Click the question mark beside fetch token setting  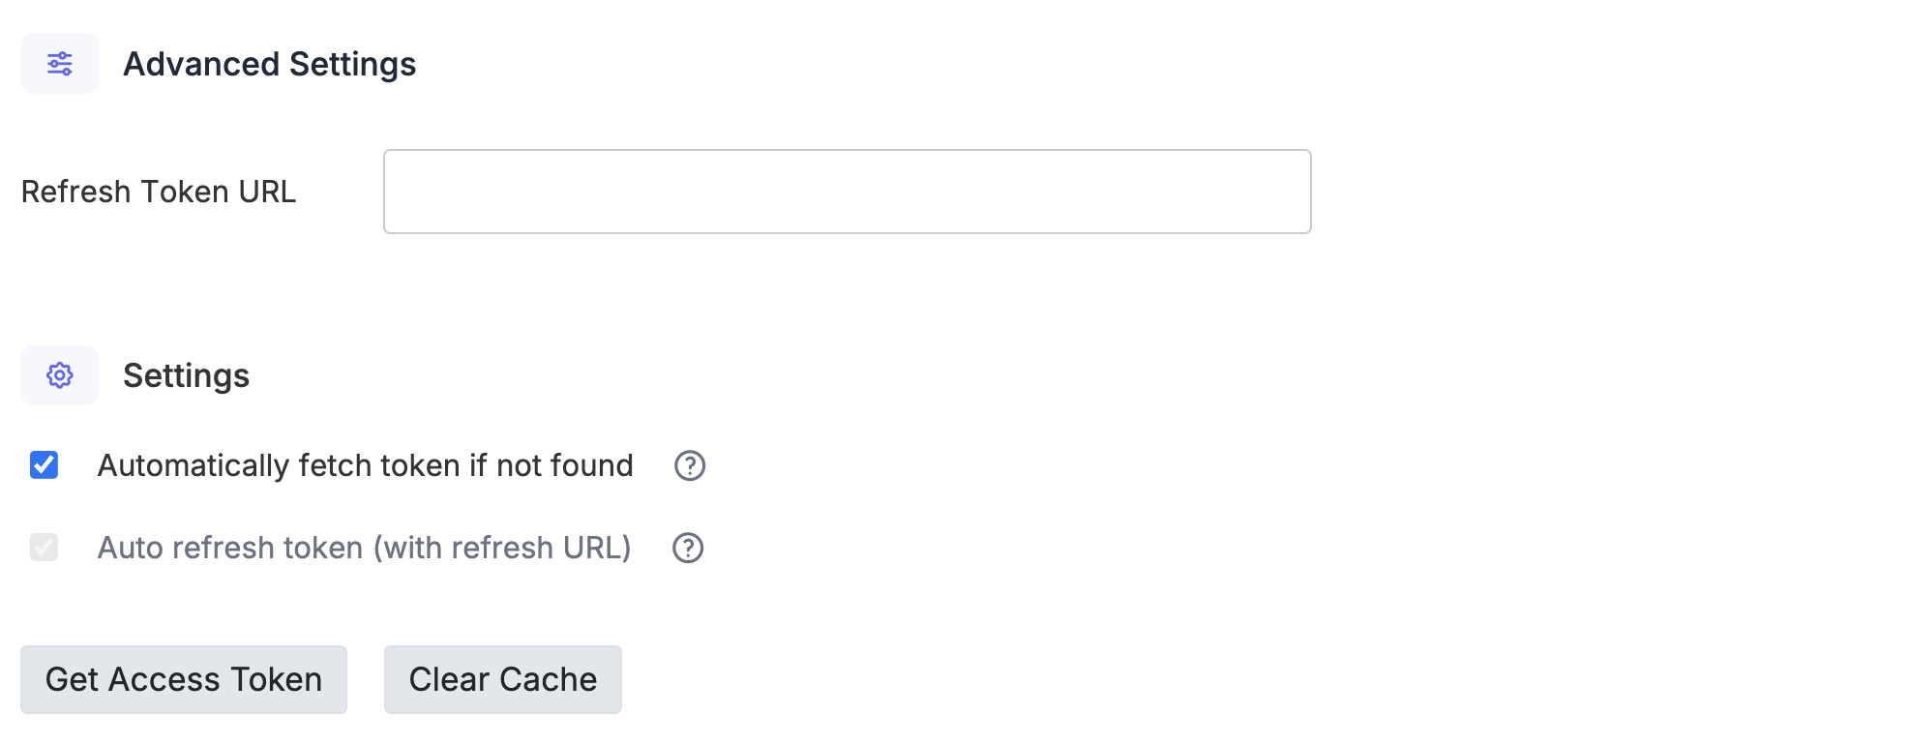click(688, 465)
